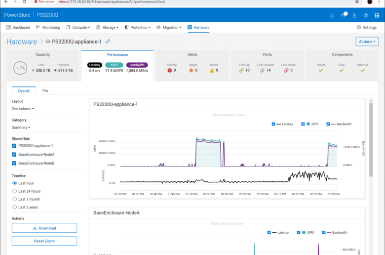Screen dimensions: 385x255
Task: Open the Compute dropdown menu
Action: pyautogui.click(x=78, y=28)
